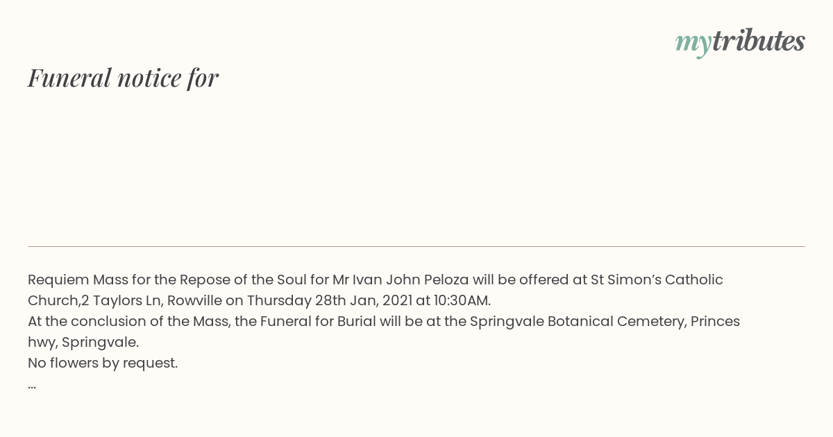Click the "St Simon's Catholic" church name

point(657,280)
